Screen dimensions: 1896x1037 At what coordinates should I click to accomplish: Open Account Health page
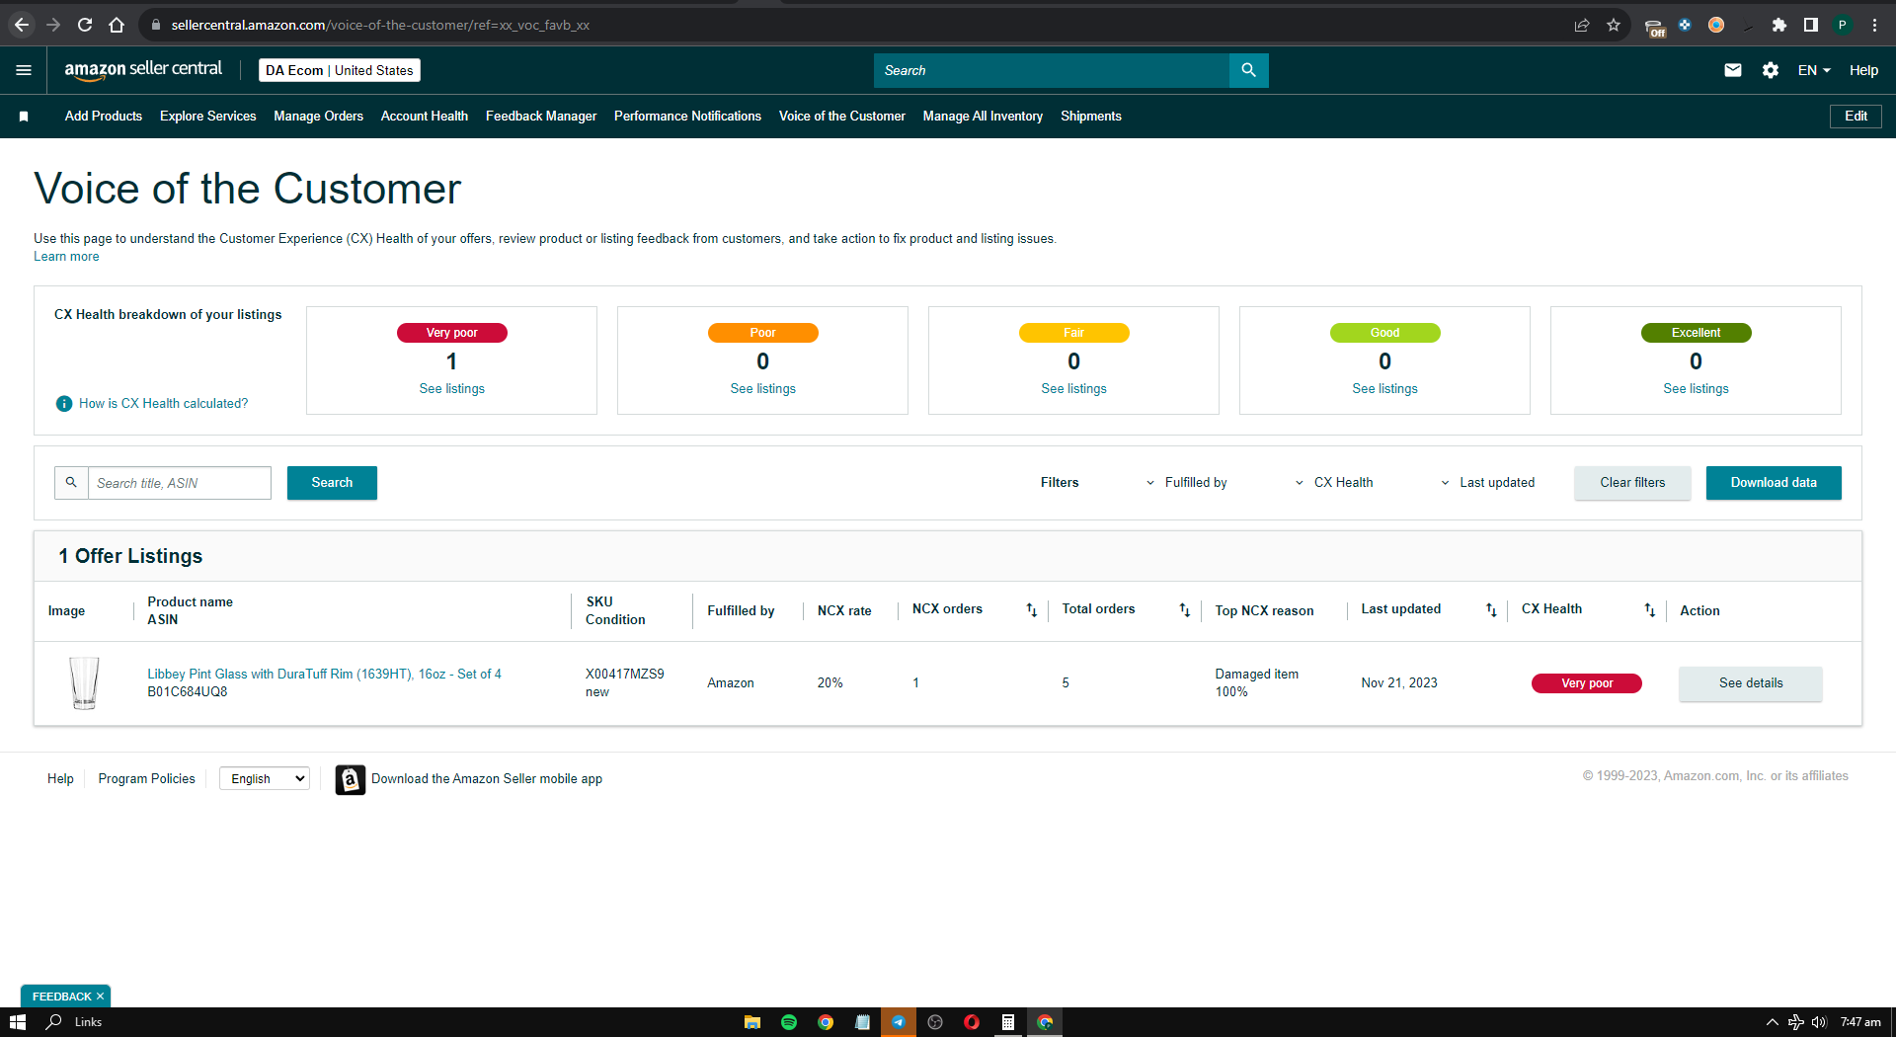click(x=425, y=117)
